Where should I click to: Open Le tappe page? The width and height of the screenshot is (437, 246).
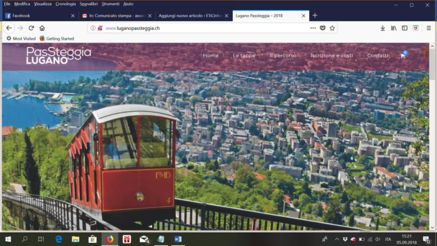(x=244, y=56)
